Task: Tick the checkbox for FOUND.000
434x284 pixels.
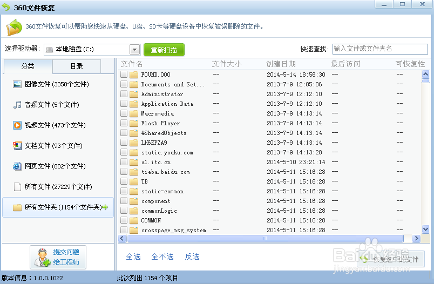Action: (124, 74)
